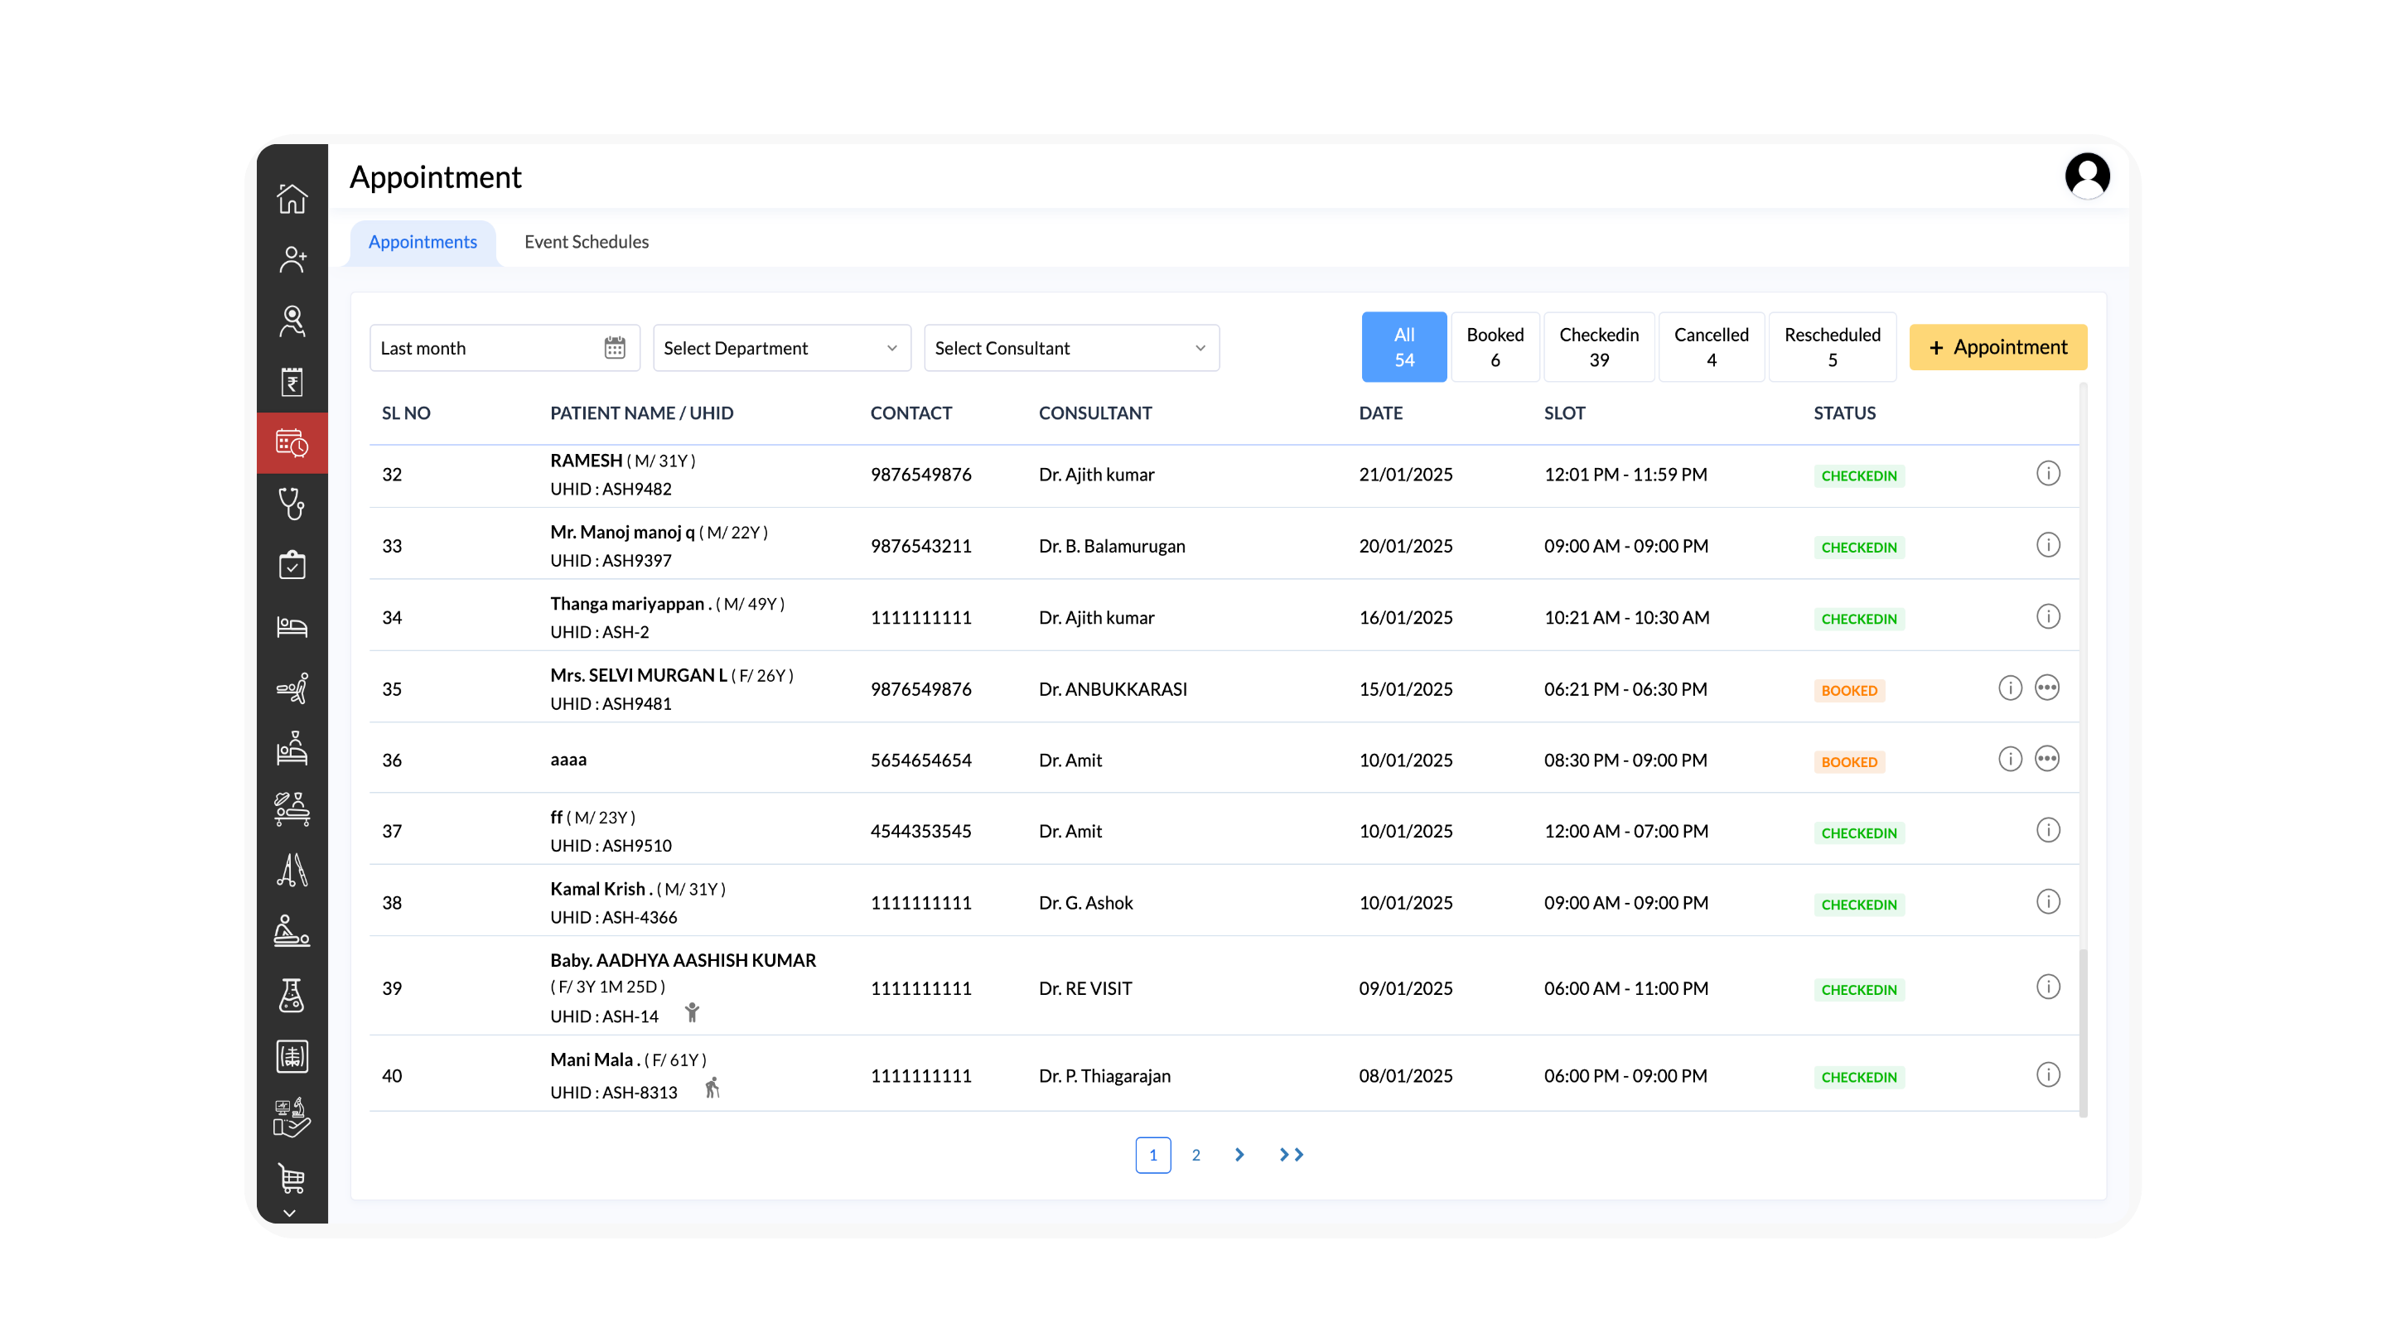Click the Appointment create button
The width and height of the screenshot is (2386, 1342).
(1997, 347)
